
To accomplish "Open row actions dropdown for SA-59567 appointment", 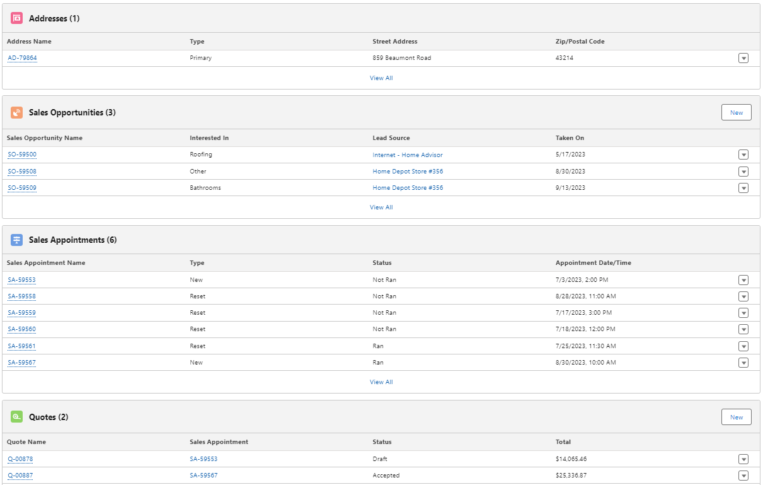I will click(743, 363).
